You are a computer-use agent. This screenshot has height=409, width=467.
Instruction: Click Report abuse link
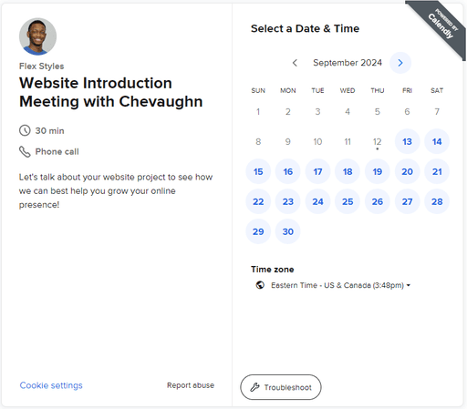click(191, 385)
